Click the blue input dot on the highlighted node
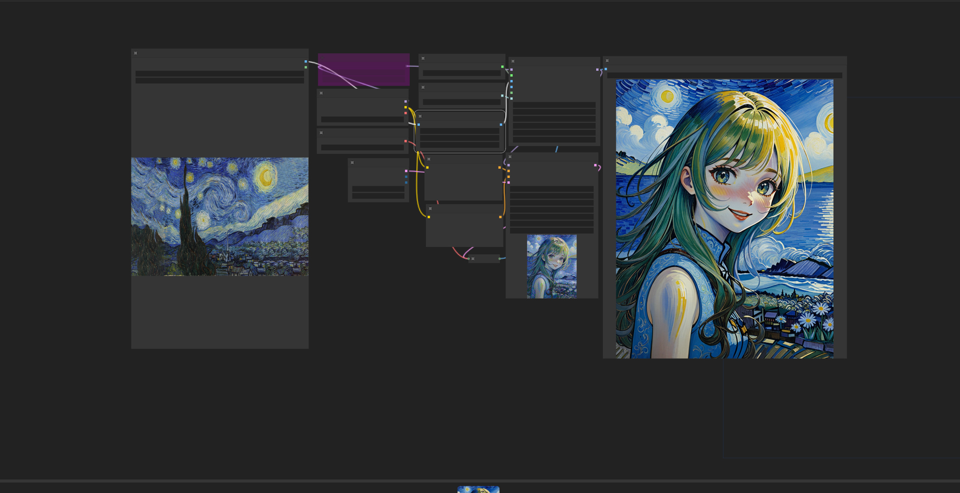 418,125
